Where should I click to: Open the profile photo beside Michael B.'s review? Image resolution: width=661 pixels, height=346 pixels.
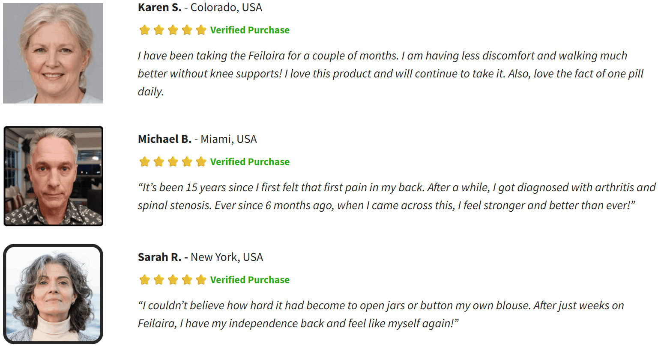pos(53,176)
